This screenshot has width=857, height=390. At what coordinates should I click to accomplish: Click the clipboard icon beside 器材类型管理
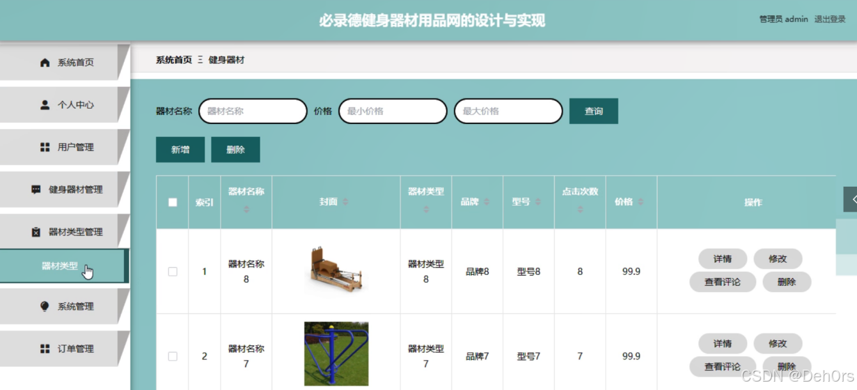(36, 232)
